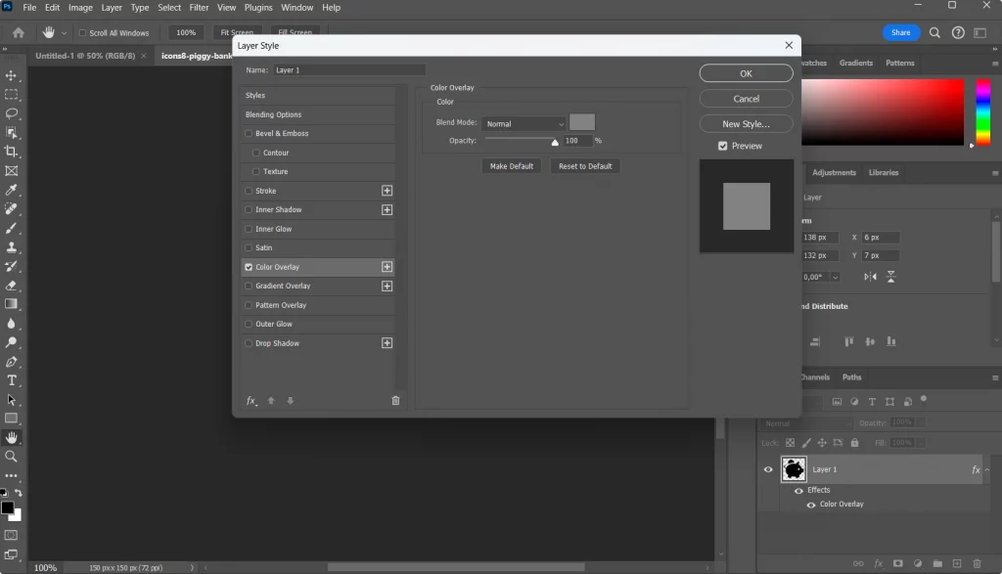Click the overlay color swatch
Image resolution: width=1002 pixels, height=574 pixels.
(x=581, y=122)
